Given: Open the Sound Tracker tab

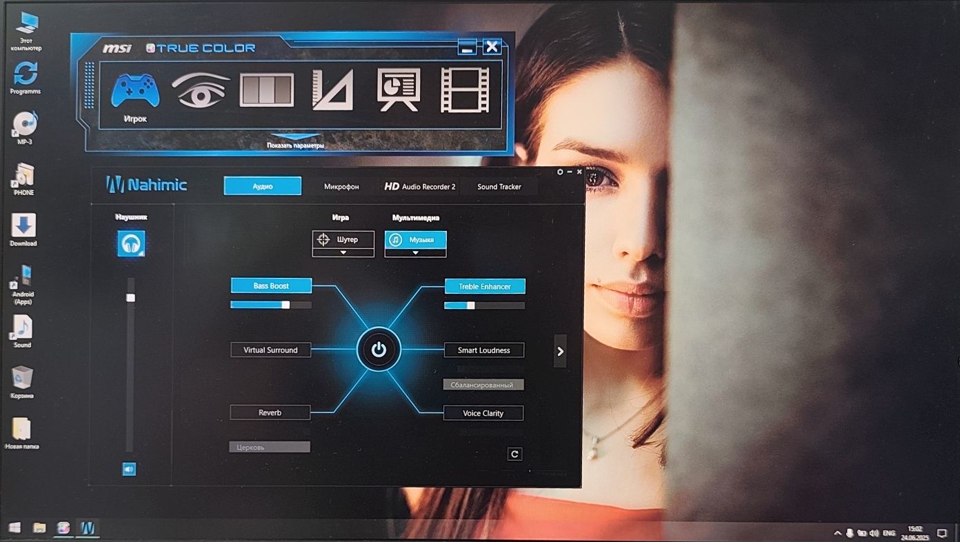Looking at the screenshot, I should click(499, 186).
